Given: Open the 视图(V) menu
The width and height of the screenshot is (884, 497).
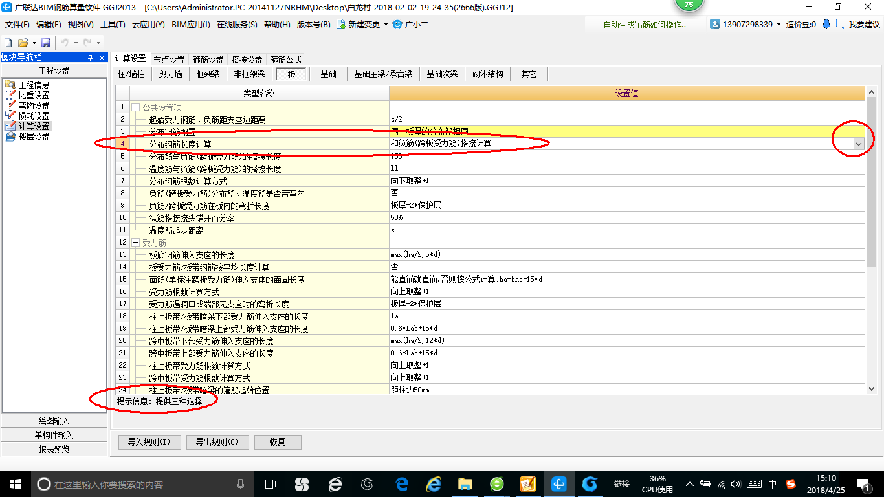Looking at the screenshot, I should (80, 24).
